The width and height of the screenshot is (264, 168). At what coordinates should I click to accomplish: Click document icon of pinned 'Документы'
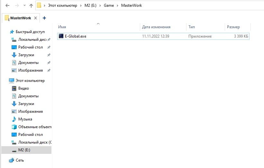coord(14,63)
